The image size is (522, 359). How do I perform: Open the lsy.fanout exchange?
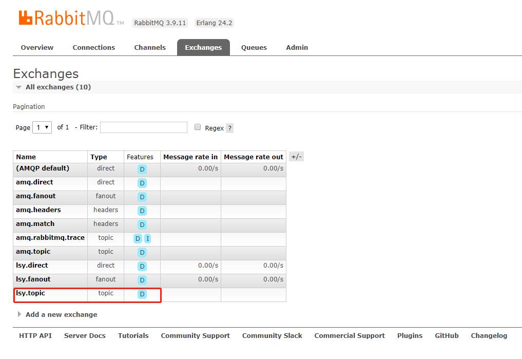[x=33, y=279]
